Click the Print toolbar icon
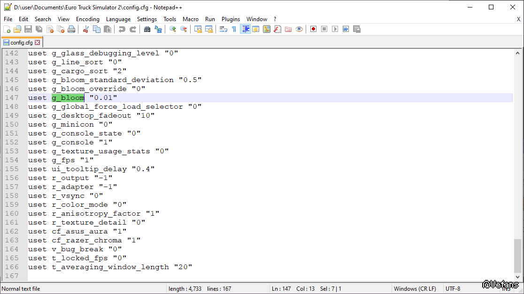 point(71,29)
